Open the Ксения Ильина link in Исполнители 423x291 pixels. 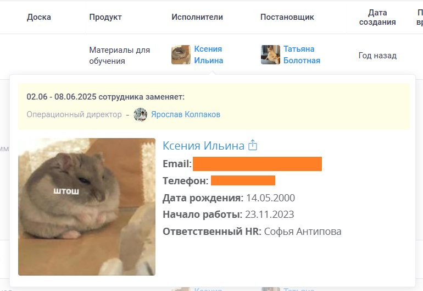click(x=209, y=54)
